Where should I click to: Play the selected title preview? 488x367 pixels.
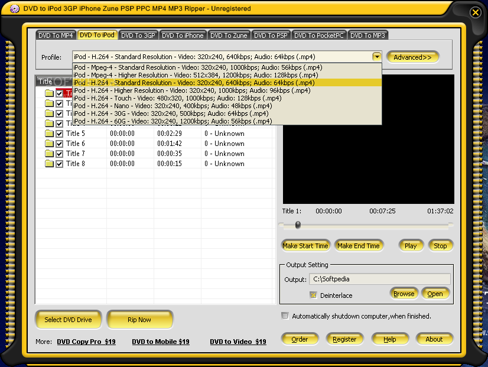tap(411, 246)
